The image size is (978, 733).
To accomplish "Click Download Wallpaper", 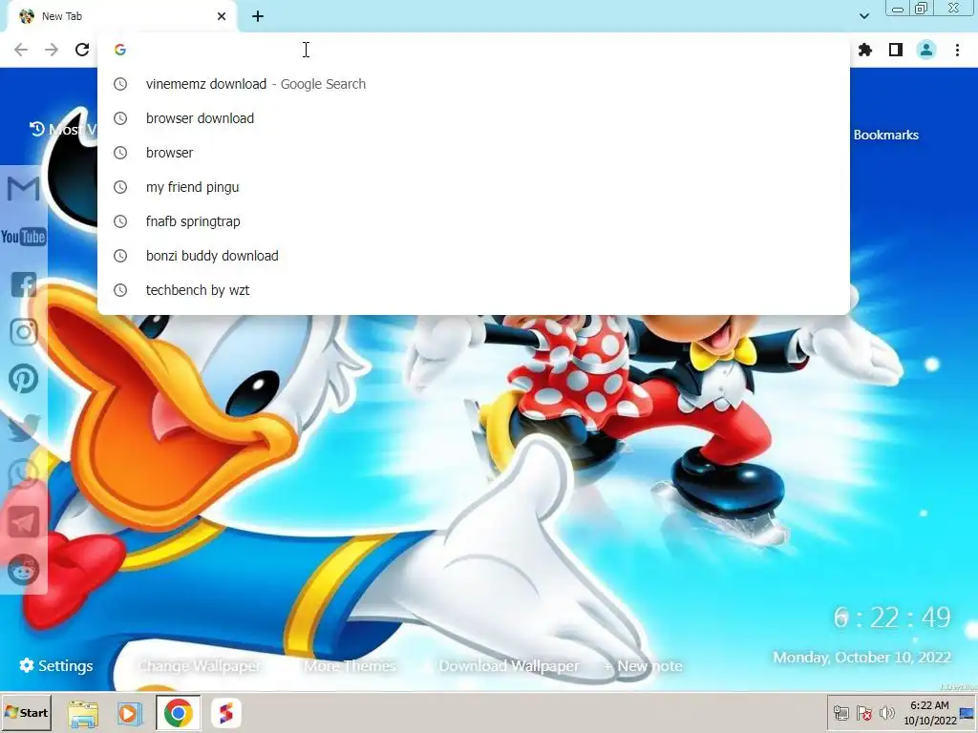I will (x=509, y=666).
